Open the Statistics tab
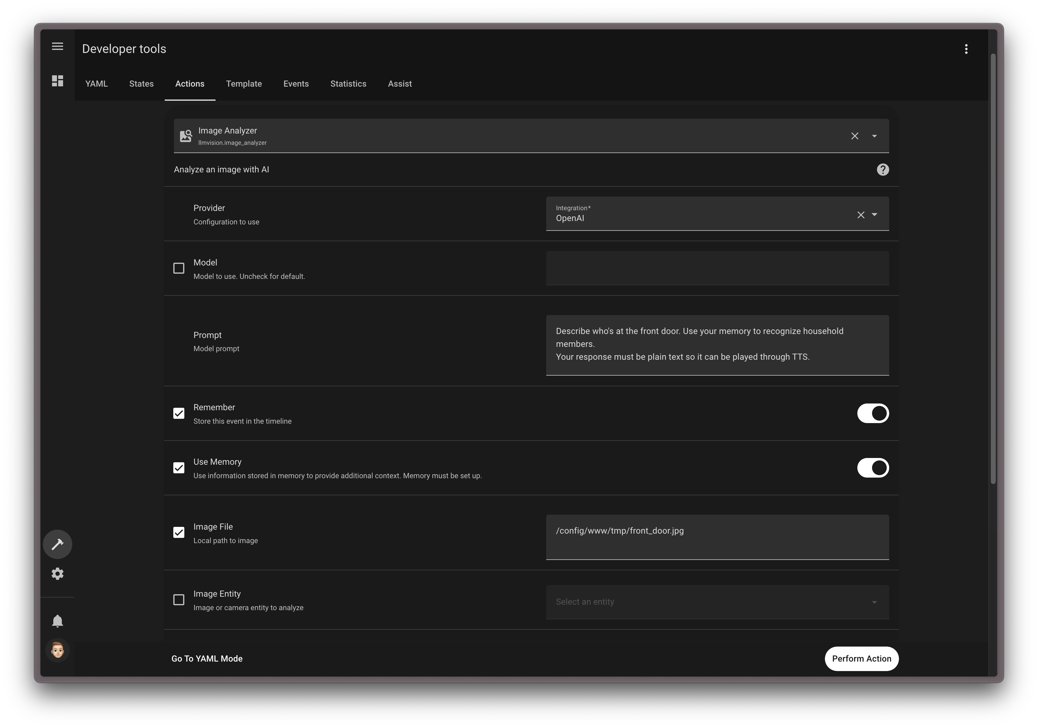This screenshot has width=1038, height=728. coord(348,84)
